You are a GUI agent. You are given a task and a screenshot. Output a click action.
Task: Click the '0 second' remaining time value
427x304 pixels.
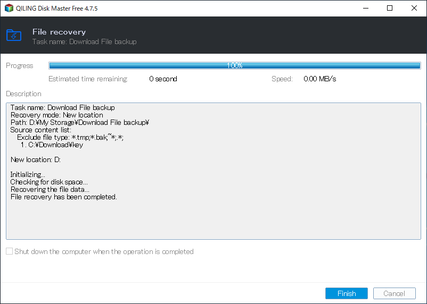pyautogui.click(x=163, y=79)
